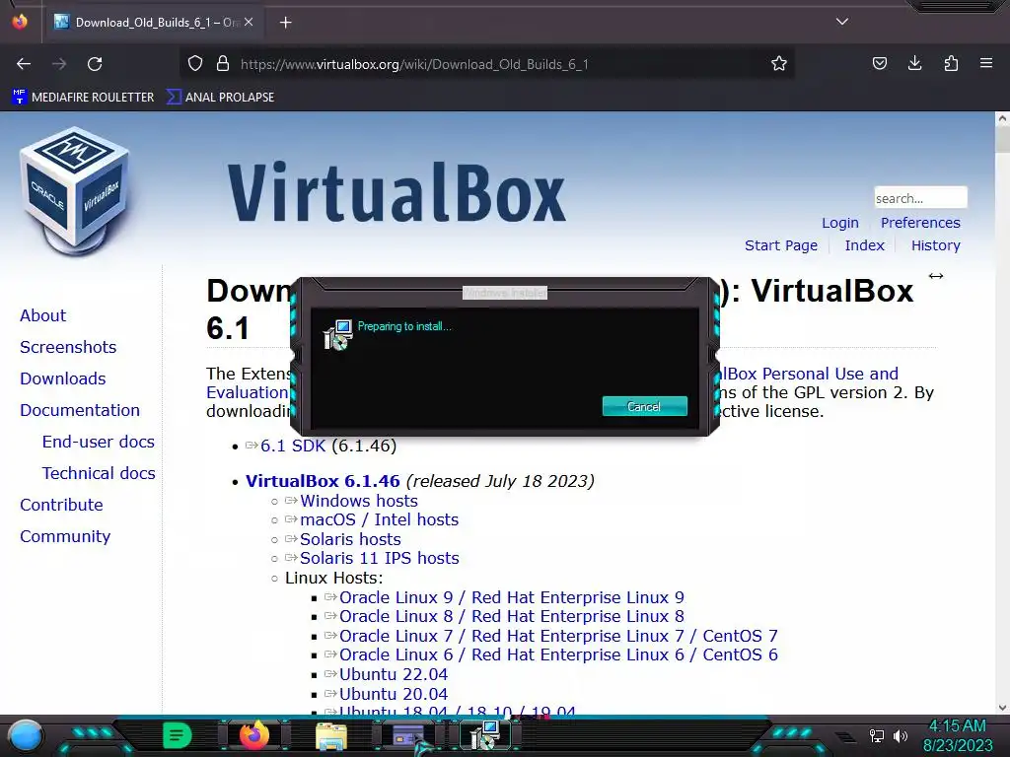Open the volume speaker tray icon

tap(901, 735)
